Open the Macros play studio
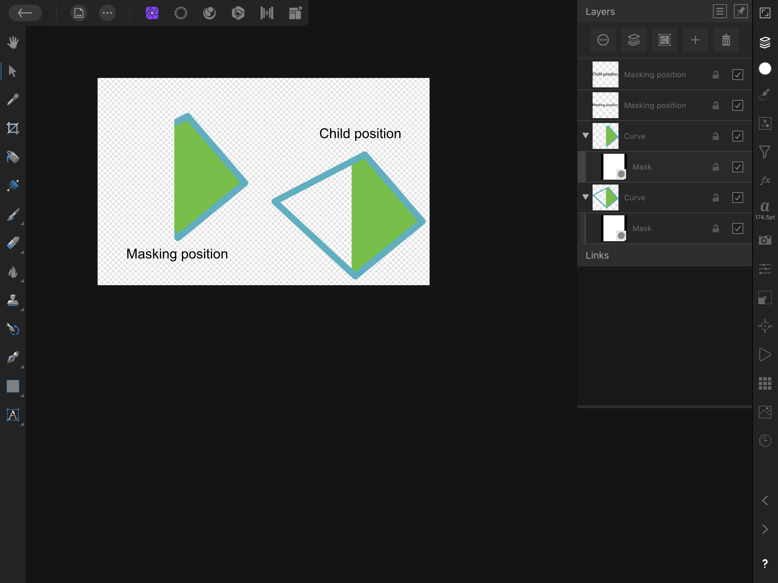 765,355
